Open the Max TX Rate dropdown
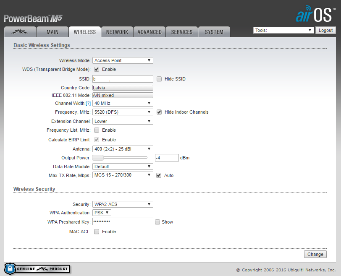341x276 pixels. (123, 175)
